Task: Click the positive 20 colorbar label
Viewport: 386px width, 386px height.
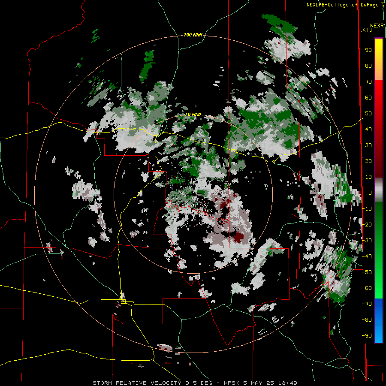Action: [368, 161]
